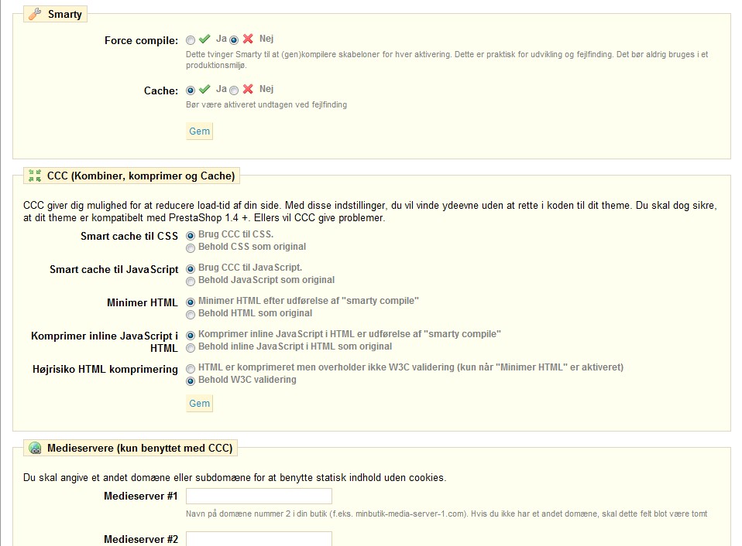Click 'Bør være aktiveret undtagen ved fejlfinding' hint
742x546 pixels.
(x=266, y=105)
